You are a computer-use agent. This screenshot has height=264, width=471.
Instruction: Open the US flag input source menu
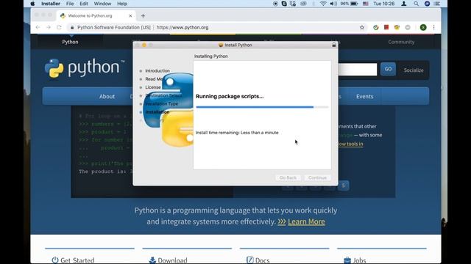click(366, 4)
